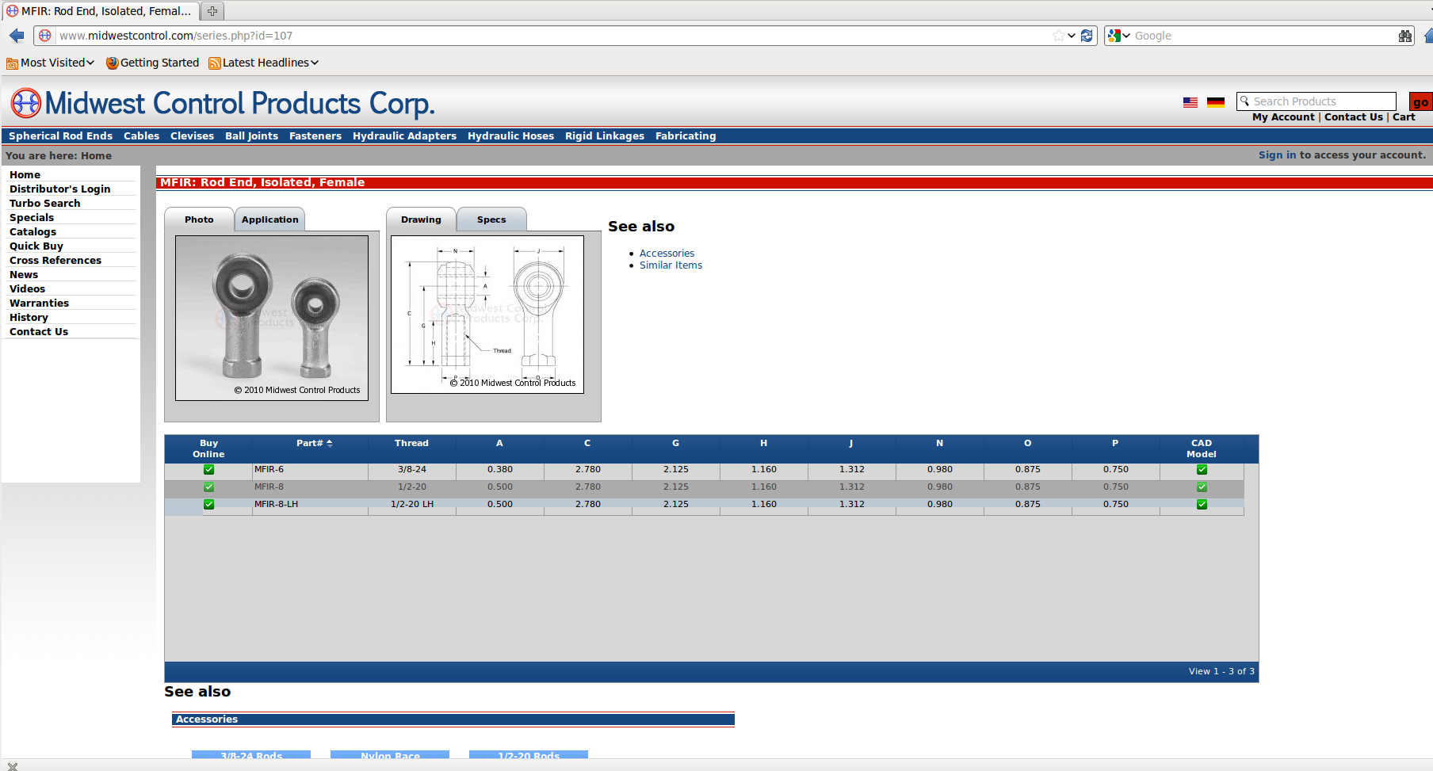The height and width of the screenshot is (771, 1433).
Task: Enlarge the rod end product photo
Action: [x=272, y=318]
